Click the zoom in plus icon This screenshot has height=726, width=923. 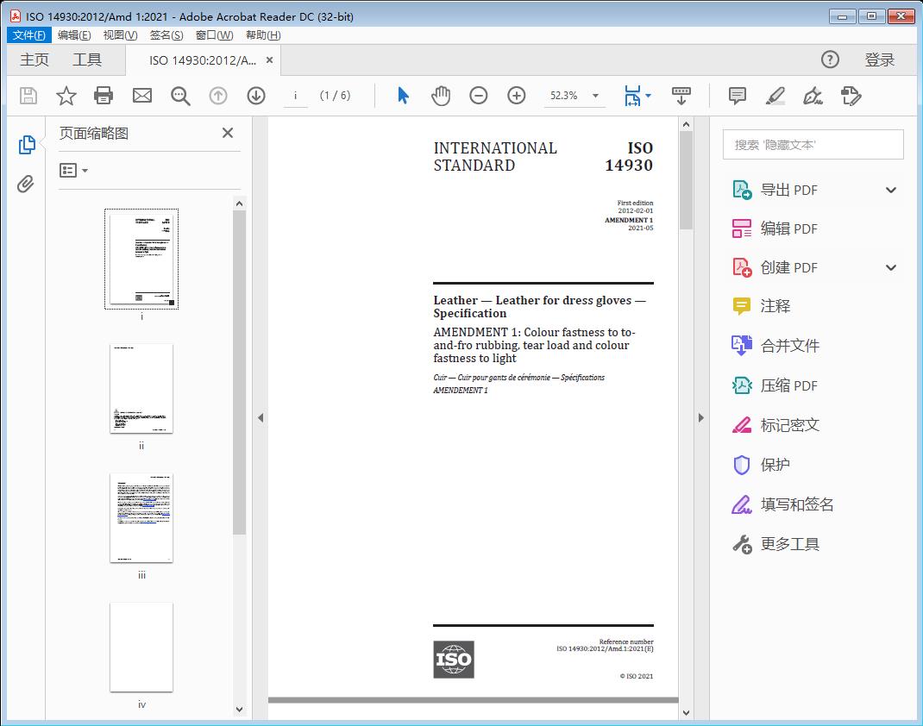click(517, 96)
